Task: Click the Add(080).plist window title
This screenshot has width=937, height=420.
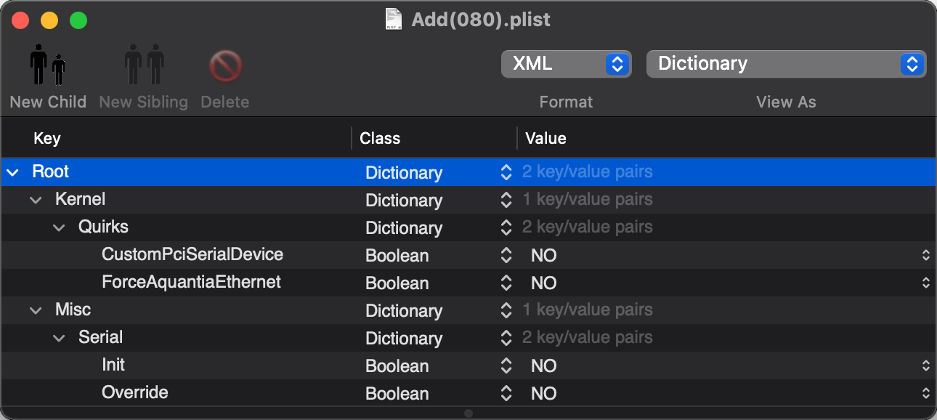Action: [x=481, y=20]
